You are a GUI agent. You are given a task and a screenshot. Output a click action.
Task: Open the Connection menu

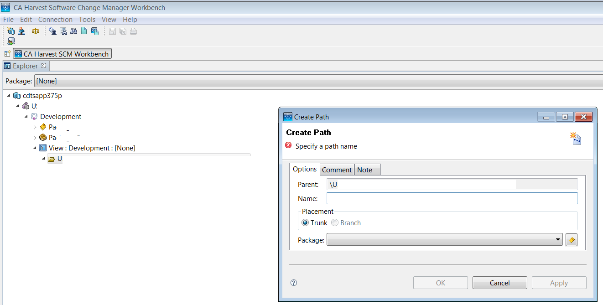(x=55, y=19)
